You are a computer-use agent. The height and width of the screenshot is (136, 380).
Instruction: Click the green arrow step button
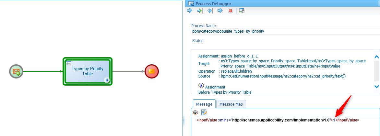[x=200, y=11]
